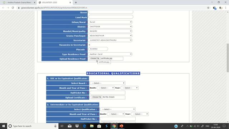This screenshot has width=229, height=129.
Task: Launch Microsoft Edge from taskbar
Action: coord(84,126)
